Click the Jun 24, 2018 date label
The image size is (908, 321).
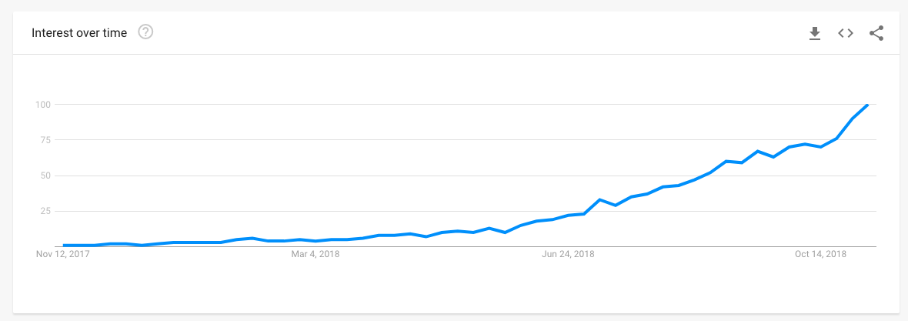568,254
